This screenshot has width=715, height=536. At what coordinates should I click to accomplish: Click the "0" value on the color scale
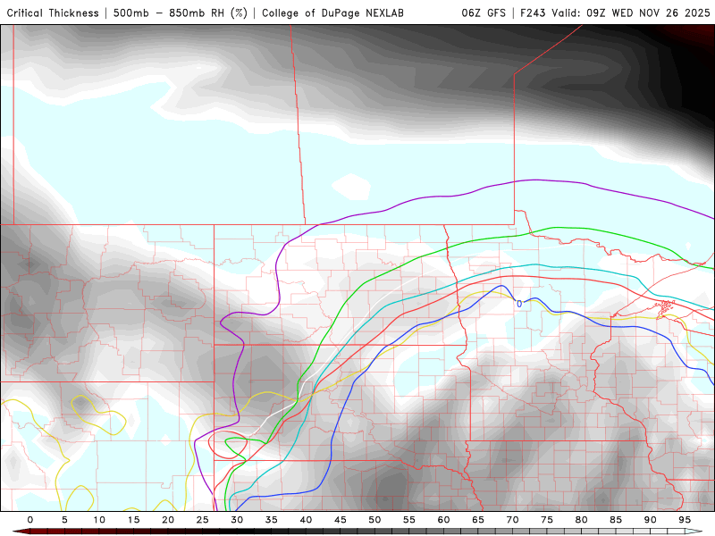30,520
